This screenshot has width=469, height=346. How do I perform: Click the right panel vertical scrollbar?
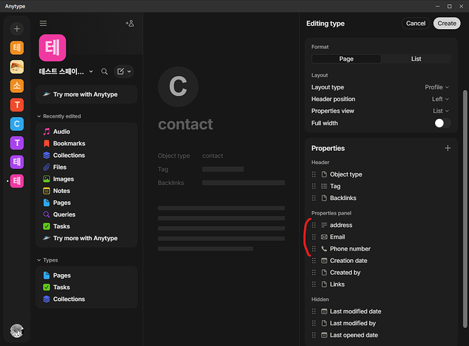click(465, 208)
